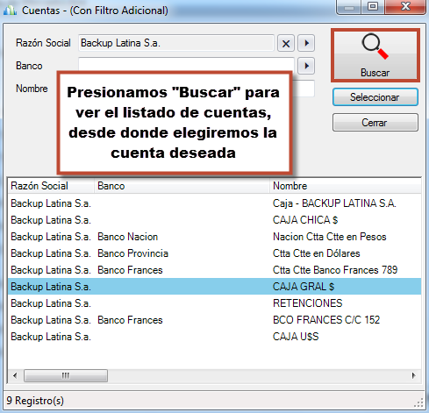Select the CAJA CHICA $ row
Viewport: 429px width, 413px height.
pos(215,220)
